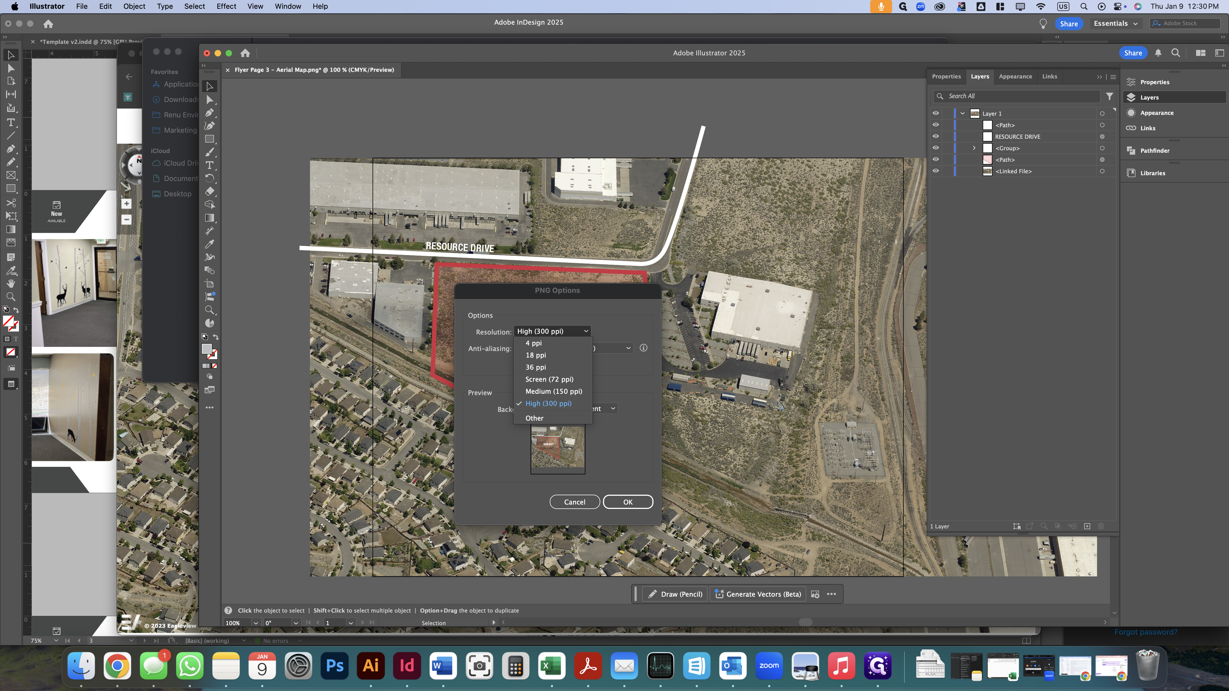The image size is (1229, 691).
Task: Choose Screen (72 ppi) resolution
Action: (x=549, y=379)
